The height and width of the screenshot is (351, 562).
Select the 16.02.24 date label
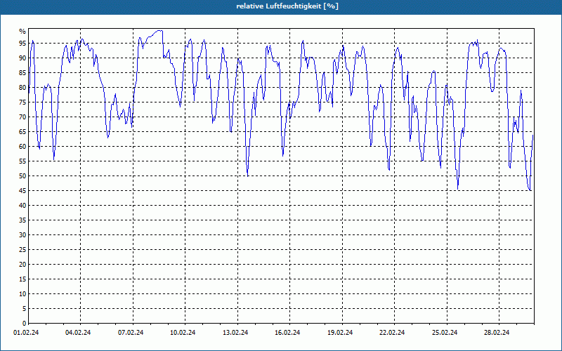pyautogui.click(x=287, y=333)
